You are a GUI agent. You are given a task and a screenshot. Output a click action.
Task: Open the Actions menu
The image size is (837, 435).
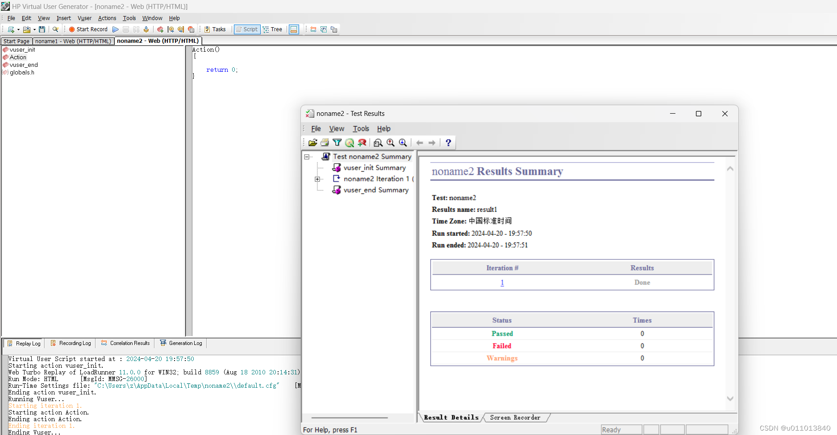click(x=107, y=18)
